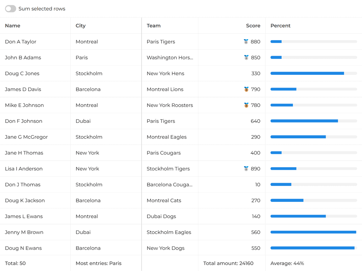
Task: Click the Team column header
Action: tap(154, 26)
